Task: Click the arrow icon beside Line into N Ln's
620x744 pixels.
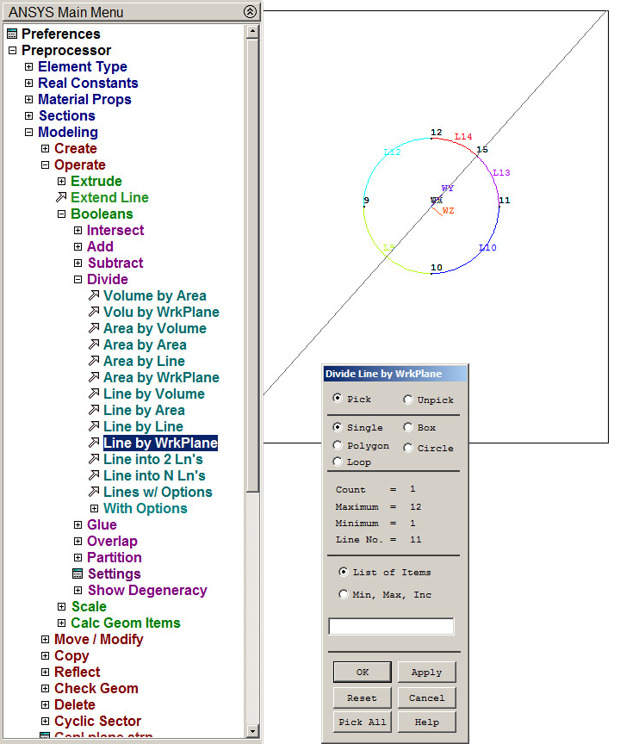Action: point(94,475)
